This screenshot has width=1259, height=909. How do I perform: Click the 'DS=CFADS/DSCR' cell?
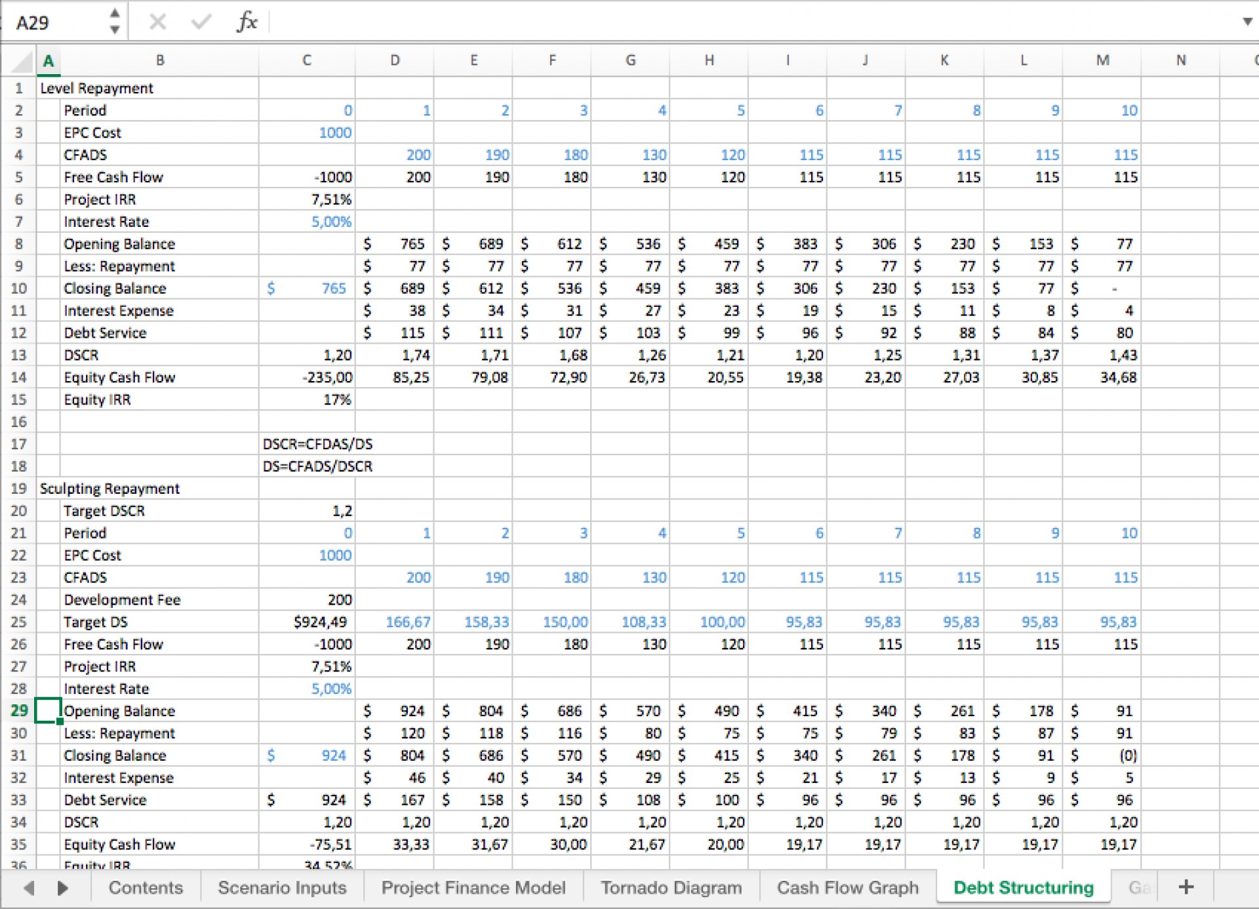click(x=317, y=466)
